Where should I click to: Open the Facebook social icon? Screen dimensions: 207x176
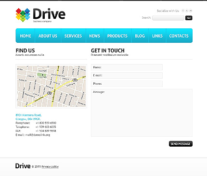183,11
